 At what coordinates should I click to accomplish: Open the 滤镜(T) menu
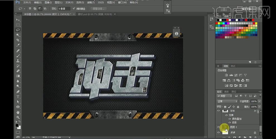91,3
